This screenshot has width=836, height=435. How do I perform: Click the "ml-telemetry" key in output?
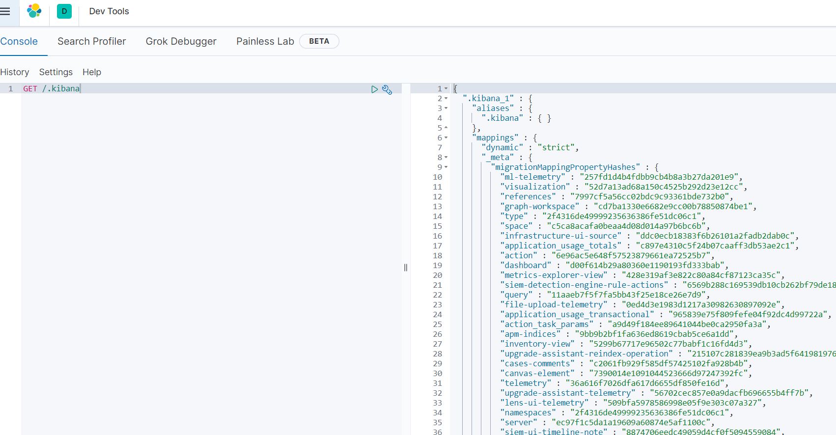pos(533,177)
